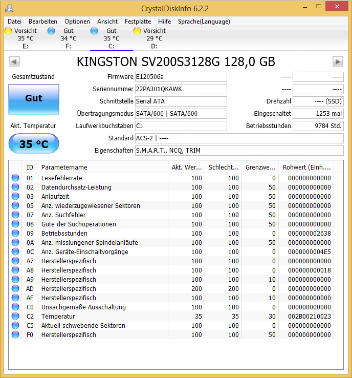Select drive E: with Vorsicht status
This screenshot has height=378, width=352.
[x=26, y=38]
